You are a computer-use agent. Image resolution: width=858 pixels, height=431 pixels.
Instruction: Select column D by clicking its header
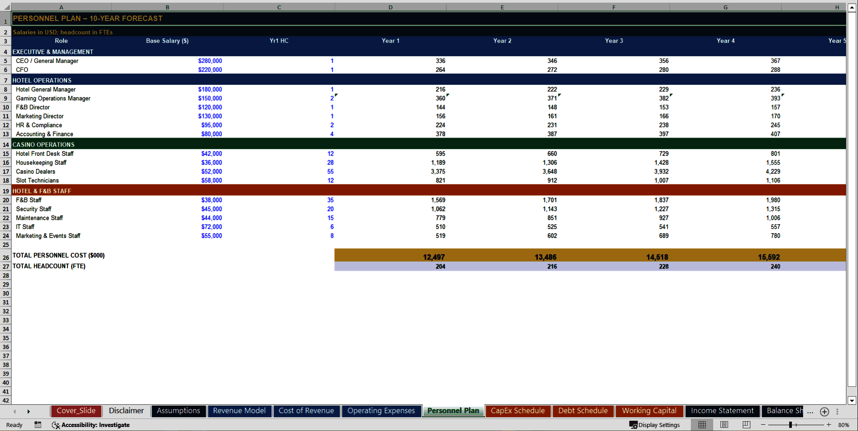tap(391, 7)
